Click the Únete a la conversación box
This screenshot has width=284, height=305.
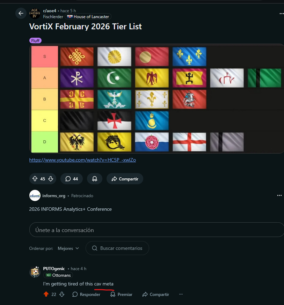(156, 230)
